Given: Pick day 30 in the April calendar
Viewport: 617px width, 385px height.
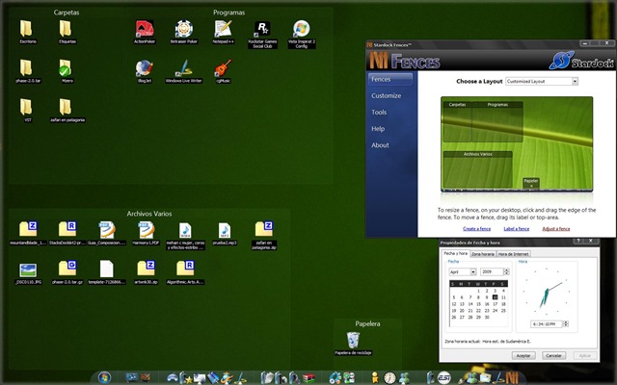Looking at the screenshot, I should (x=487, y=318).
